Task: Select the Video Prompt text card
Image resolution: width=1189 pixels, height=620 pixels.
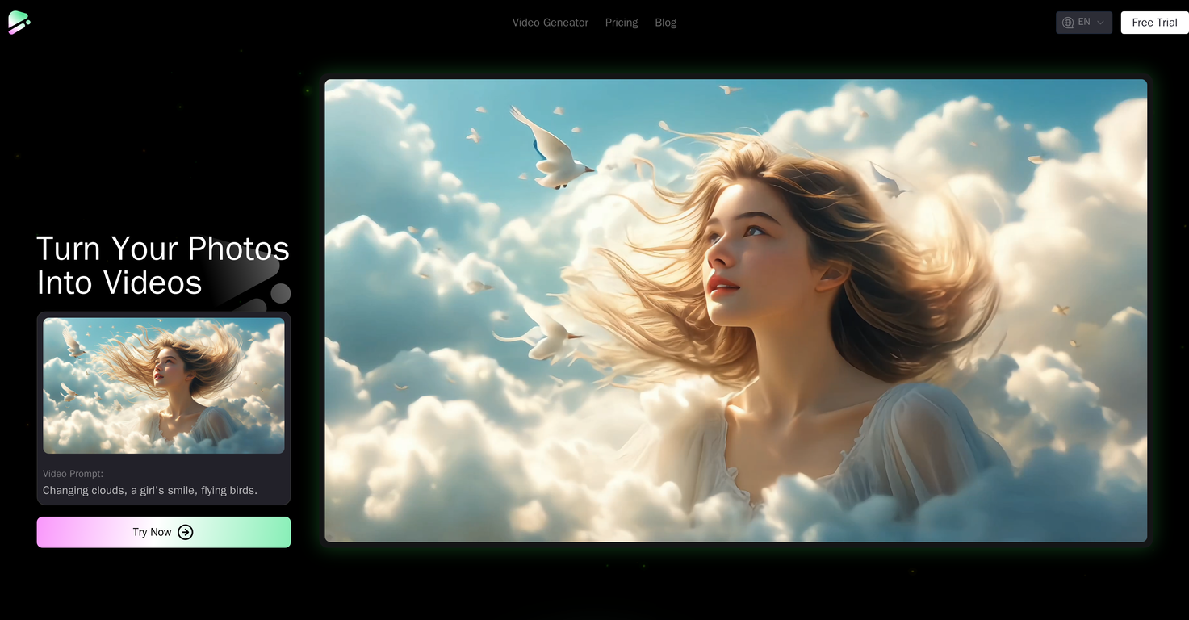Action: (163, 482)
